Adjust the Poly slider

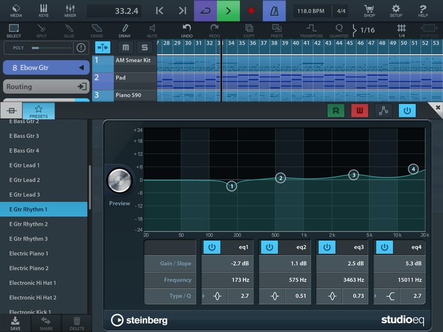click(x=51, y=48)
